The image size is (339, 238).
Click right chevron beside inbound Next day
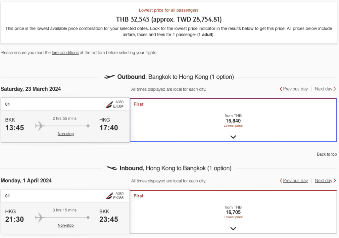click(x=335, y=181)
